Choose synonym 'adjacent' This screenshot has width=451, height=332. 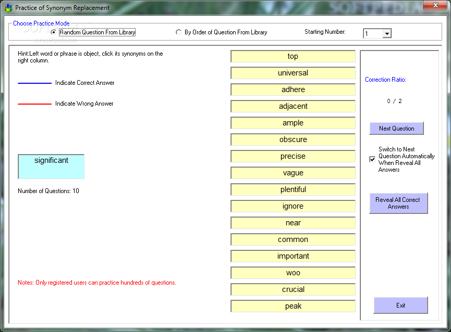point(293,107)
